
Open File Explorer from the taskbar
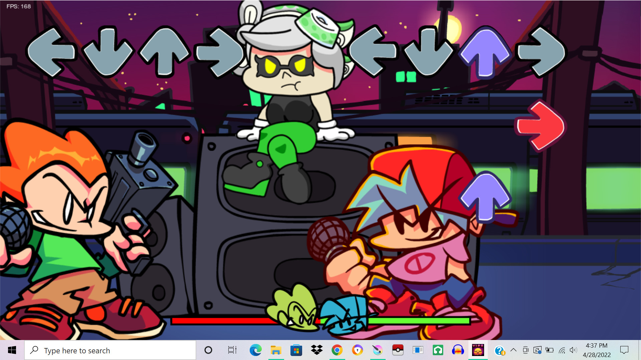[276, 350]
